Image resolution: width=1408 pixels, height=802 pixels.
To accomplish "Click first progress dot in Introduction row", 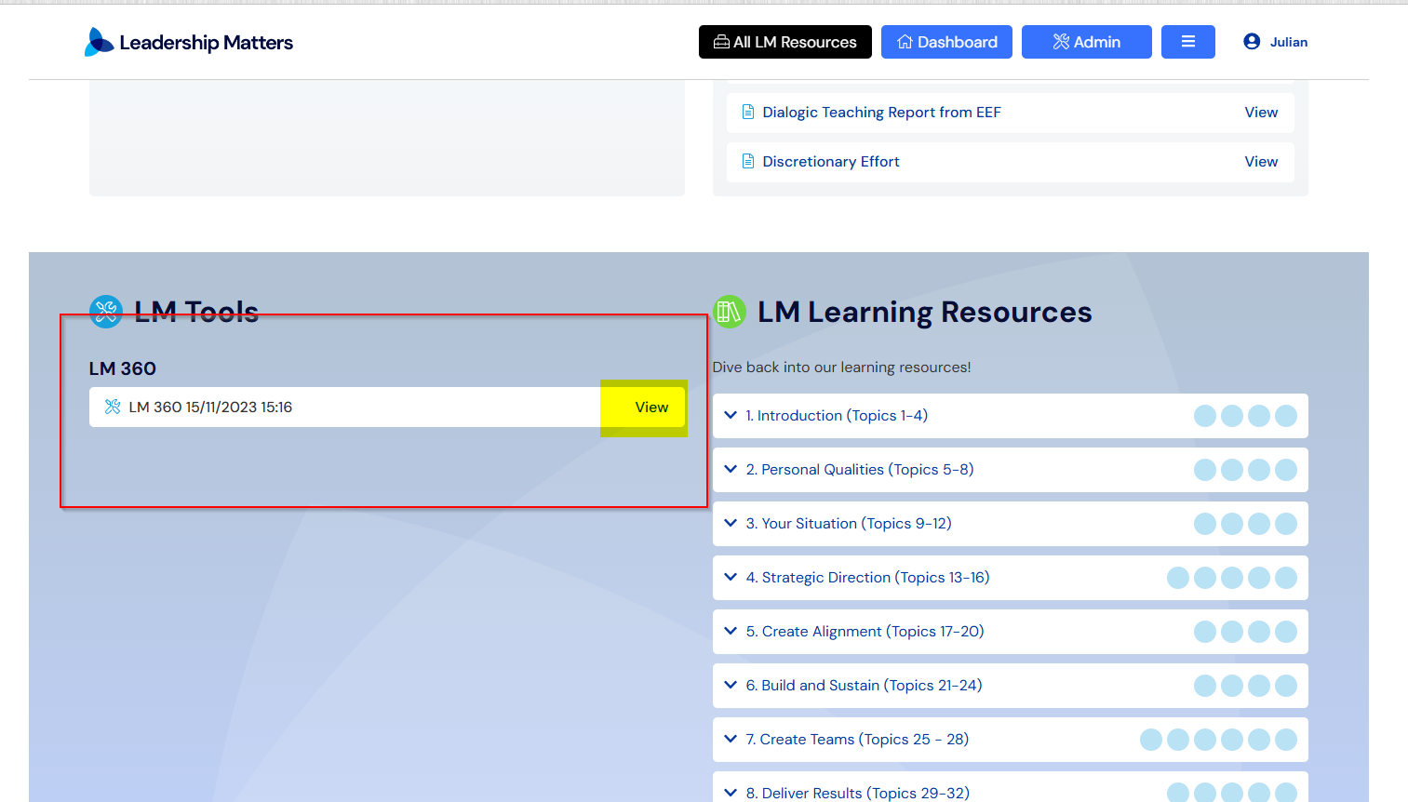I will pos(1205,416).
